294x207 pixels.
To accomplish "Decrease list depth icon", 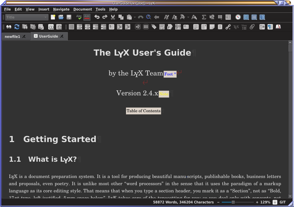I will [128, 27].
